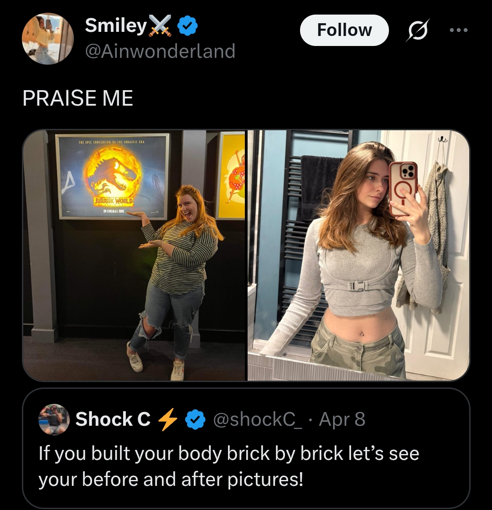Open the three-dot more options menu

click(x=458, y=31)
